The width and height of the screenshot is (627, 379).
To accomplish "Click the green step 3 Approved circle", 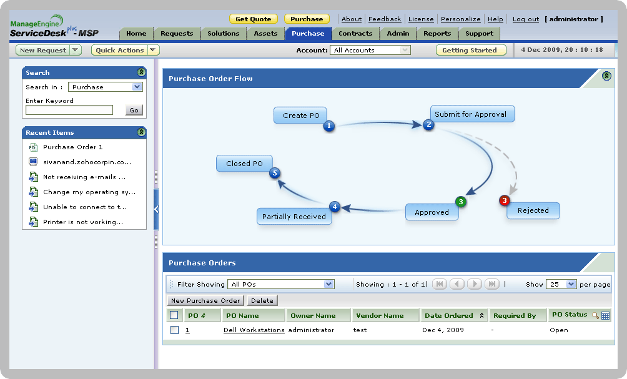I will (461, 202).
